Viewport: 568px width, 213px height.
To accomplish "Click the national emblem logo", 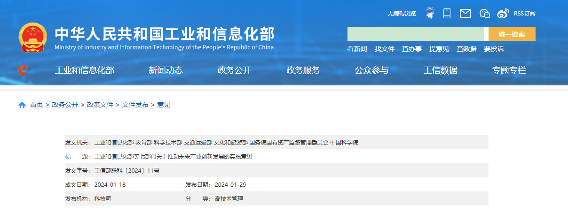I will [x=32, y=38].
